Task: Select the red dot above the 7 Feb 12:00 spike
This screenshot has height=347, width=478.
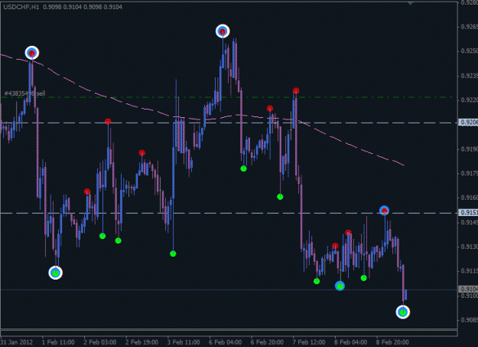Action: point(296,90)
